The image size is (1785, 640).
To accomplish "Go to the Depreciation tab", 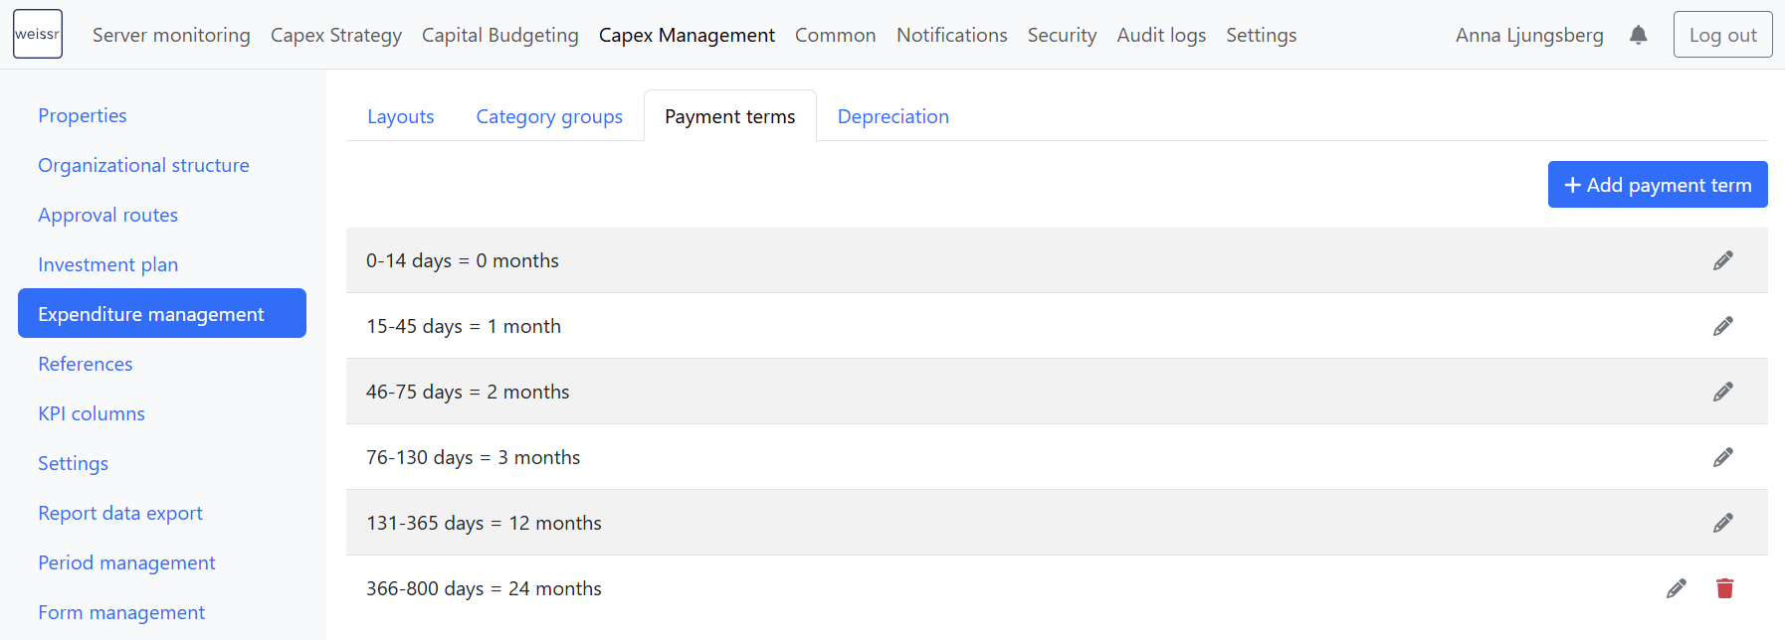I will (893, 116).
